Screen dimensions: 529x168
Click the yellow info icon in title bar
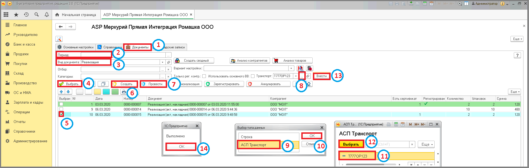(502, 4)
